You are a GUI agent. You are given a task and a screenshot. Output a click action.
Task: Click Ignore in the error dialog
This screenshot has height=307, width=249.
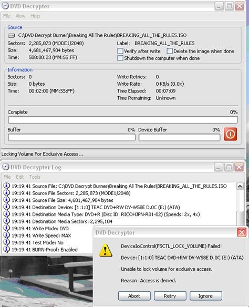[x=205, y=296]
